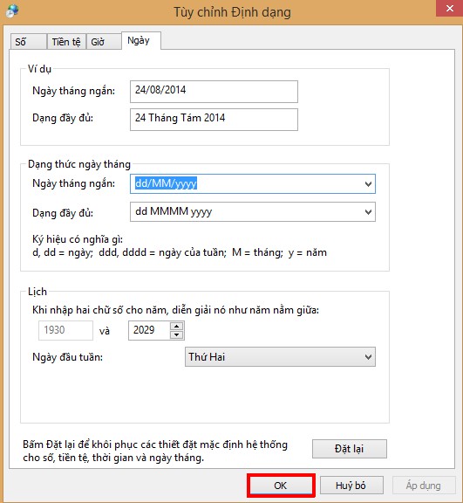Click the 24/08/2014 short date example box
Image resolution: width=463 pixels, height=503 pixels.
[214, 92]
